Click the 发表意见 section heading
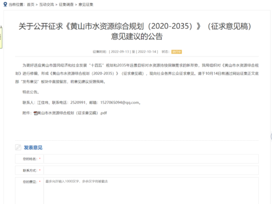The width and height of the screenshot is (272, 204). click(33, 147)
